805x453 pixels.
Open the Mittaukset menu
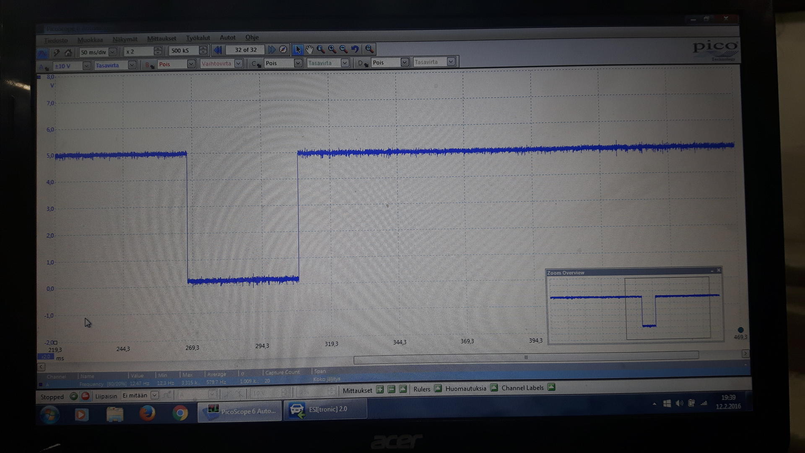tap(161, 39)
